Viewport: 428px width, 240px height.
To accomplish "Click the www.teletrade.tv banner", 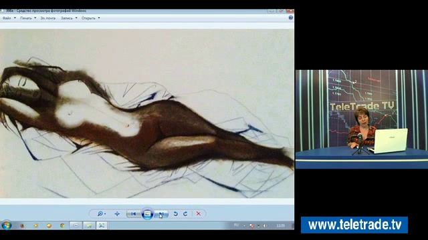I will click(x=354, y=225).
